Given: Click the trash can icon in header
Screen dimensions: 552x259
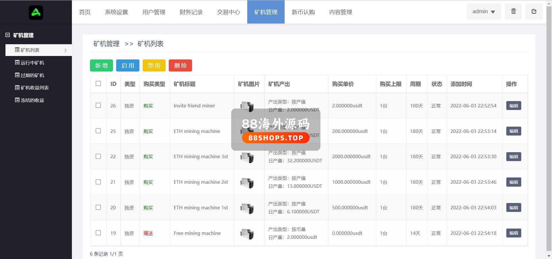Looking at the screenshot, I should pyautogui.click(x=513, y=11).
